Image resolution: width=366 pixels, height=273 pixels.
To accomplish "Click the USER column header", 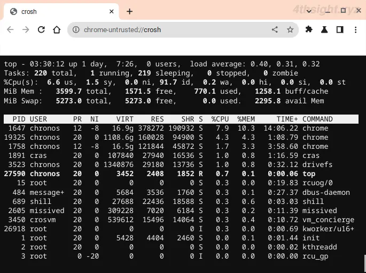I will [38, 119].
